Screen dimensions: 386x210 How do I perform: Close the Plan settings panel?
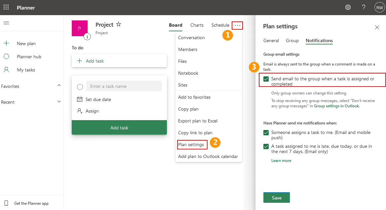377,27
